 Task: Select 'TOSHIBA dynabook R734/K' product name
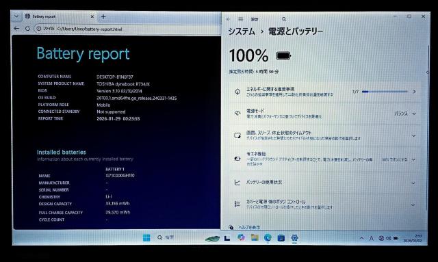coord(123,83)
